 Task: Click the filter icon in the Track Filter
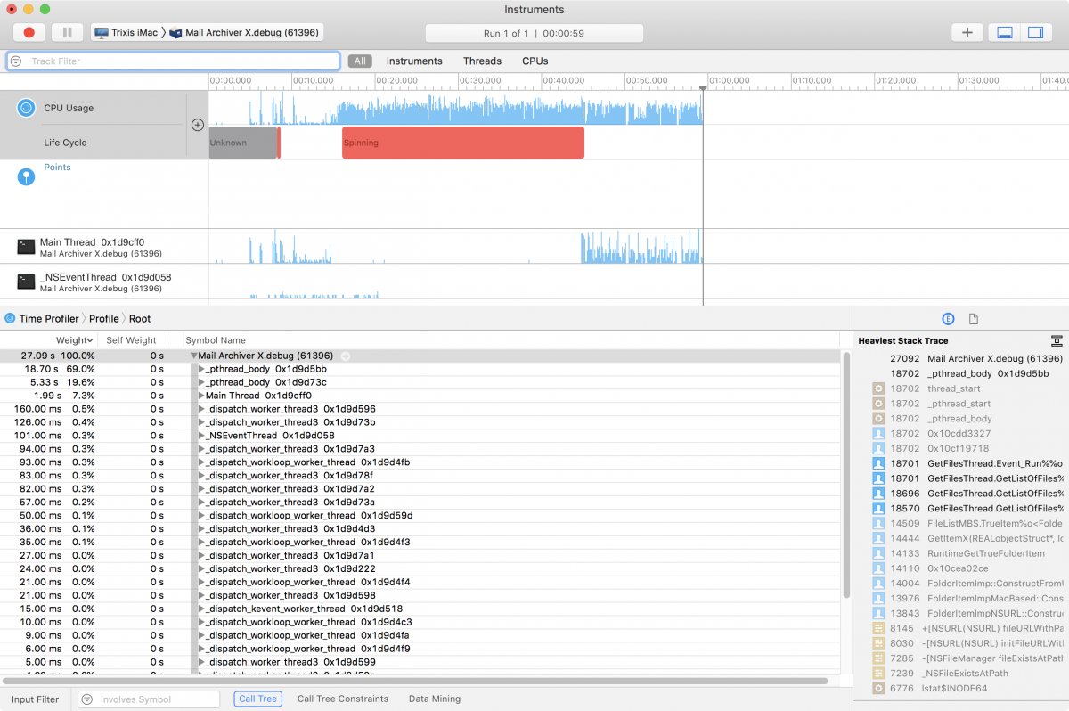16,61
